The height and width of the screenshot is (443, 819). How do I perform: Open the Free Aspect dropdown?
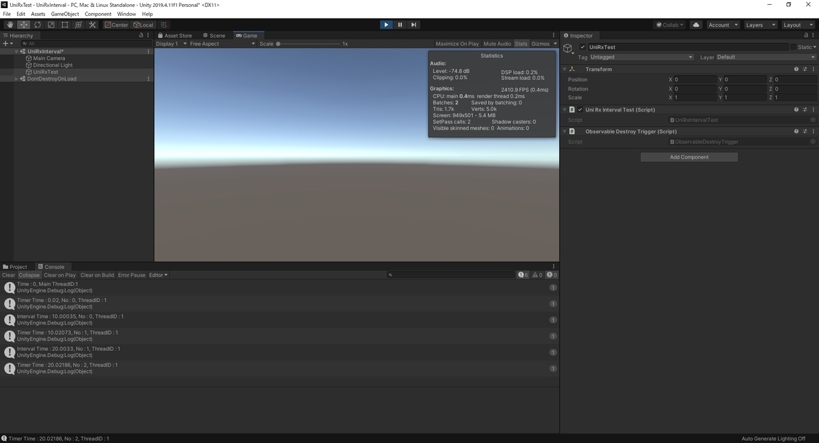[x=222, y=44]
